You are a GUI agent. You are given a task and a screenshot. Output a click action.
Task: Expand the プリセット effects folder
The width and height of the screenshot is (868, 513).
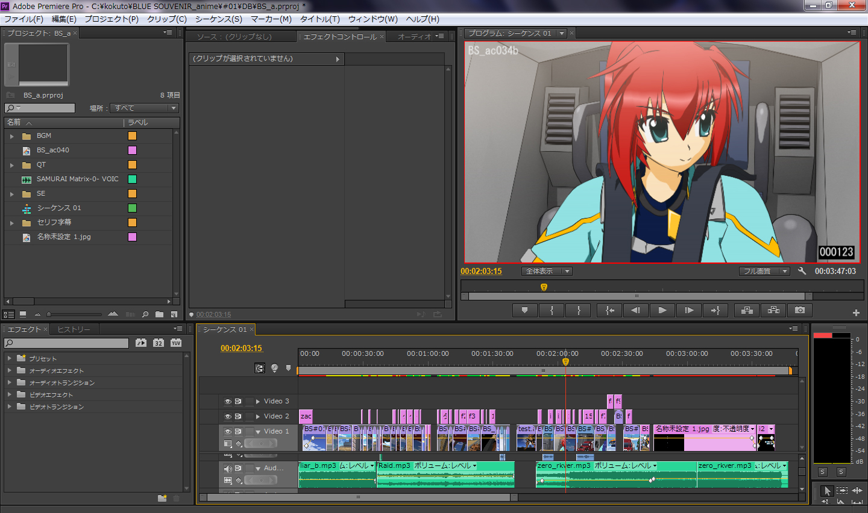pyautogui.click(x=9, y=358)
